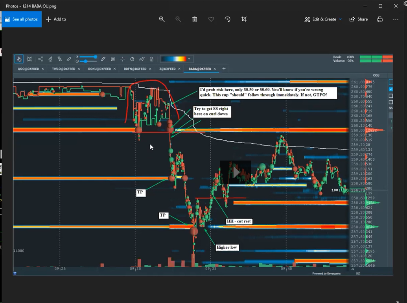
Task: Switch to the Z@DXFEED tab
Action: click(x=168, y=69)
